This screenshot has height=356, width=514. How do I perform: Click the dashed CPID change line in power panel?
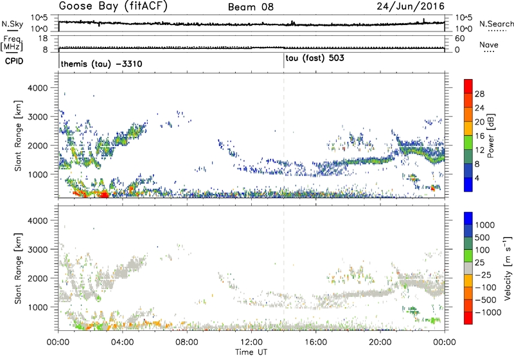coord(284,136)
